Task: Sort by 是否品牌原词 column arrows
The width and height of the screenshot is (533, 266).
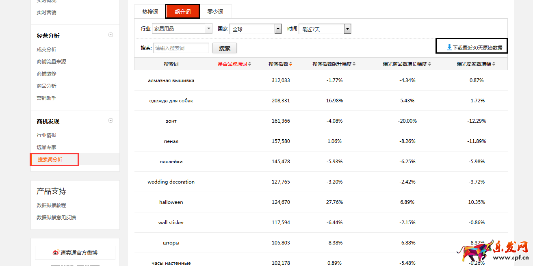Action: click(250, 64)
